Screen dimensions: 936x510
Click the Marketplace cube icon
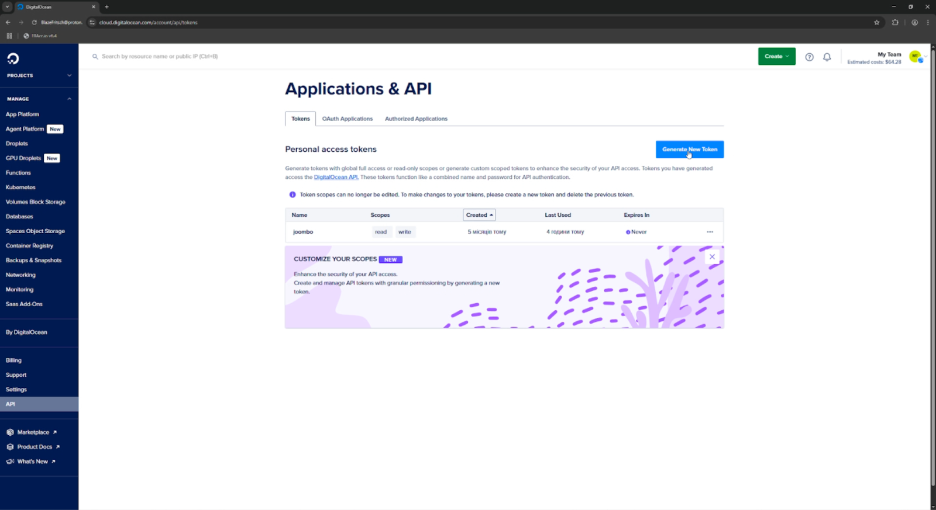tap(10, 432)
